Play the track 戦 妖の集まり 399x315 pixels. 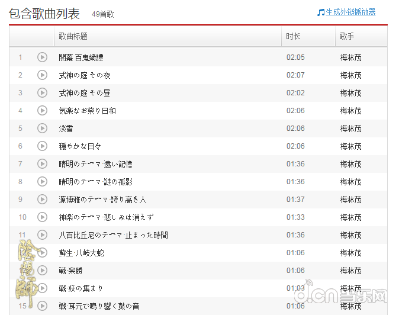point(42,288)
